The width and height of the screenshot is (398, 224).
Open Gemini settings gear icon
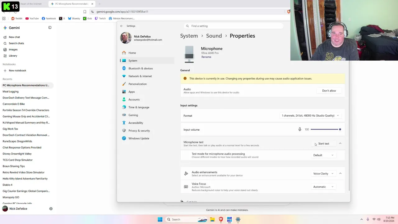click(51, 209)
